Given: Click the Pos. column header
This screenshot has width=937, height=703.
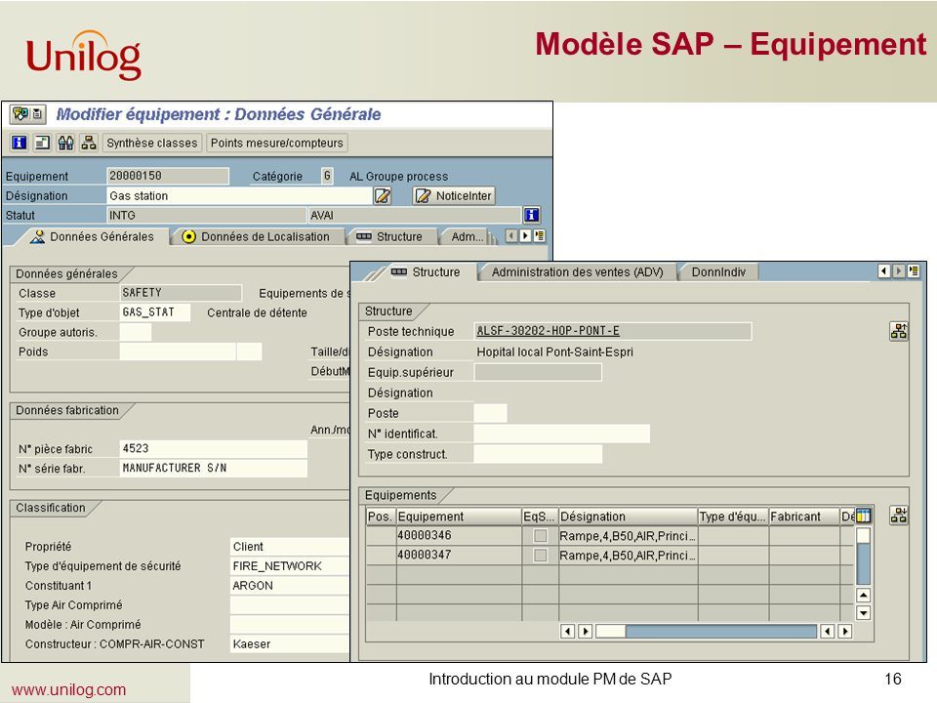Looking at the screenshot, I should coord(381,517).
